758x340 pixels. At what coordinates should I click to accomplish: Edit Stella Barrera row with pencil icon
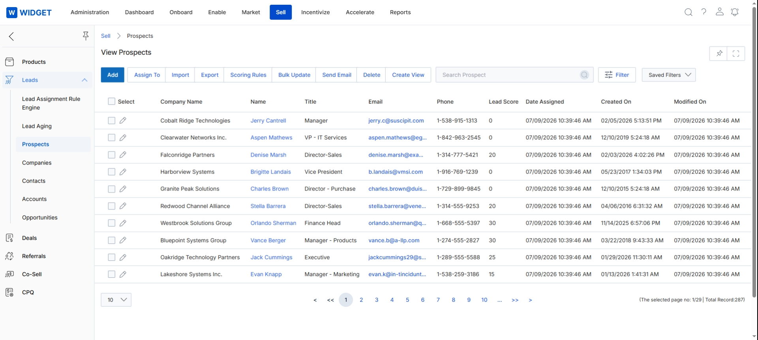123,206
